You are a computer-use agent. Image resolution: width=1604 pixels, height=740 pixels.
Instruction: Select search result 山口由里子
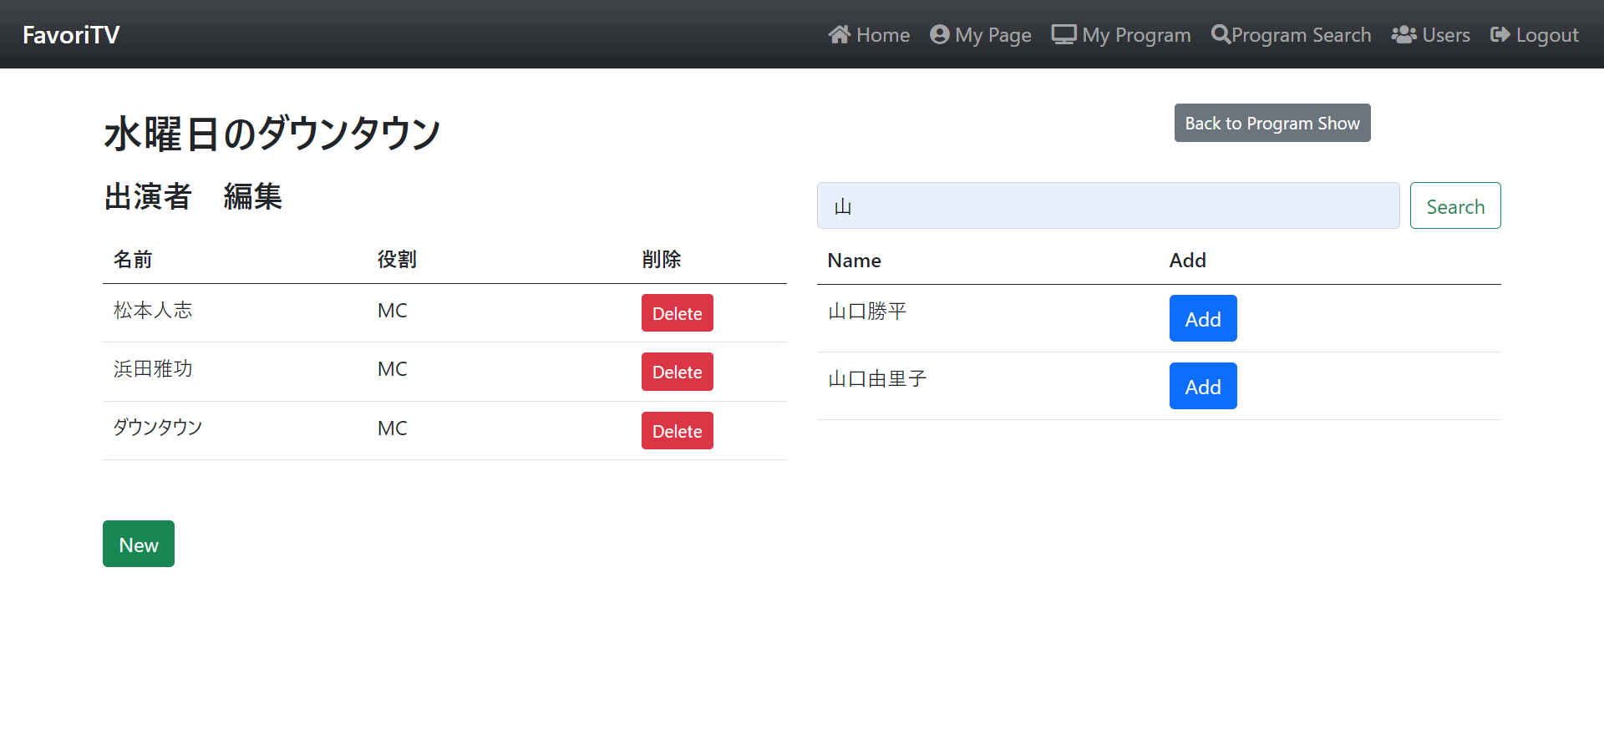[x=877, y=379]
